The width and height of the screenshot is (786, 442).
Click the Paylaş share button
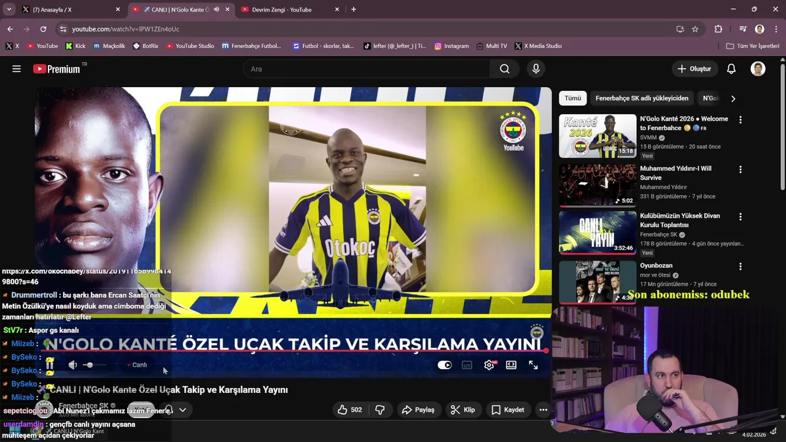pyautogui.click(x=418, y=409)
